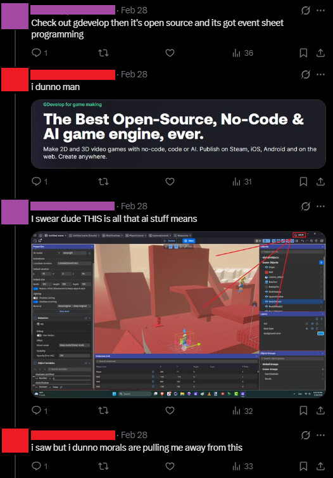This screenshot has height=478, width=333.
Task: Reply to the "I swear dude THIS" tweet
Action: tap(36, 411)
